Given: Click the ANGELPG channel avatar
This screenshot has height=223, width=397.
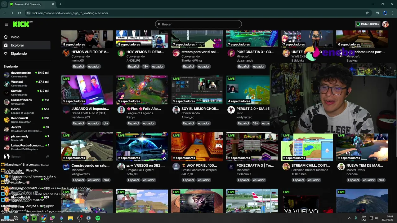Looking at the screenshot, I should click(121, 53).
